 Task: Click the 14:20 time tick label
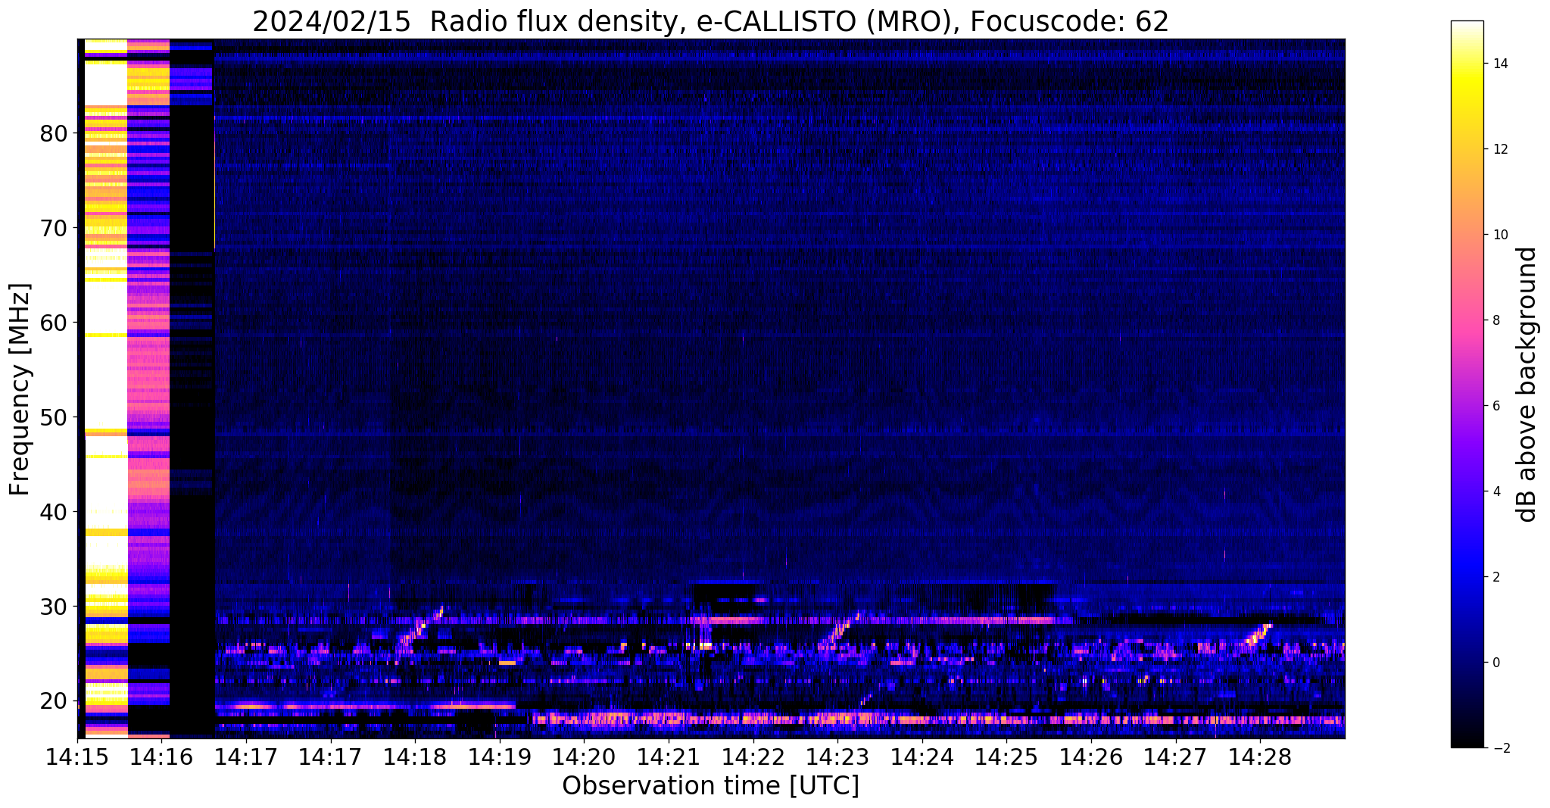584,757
